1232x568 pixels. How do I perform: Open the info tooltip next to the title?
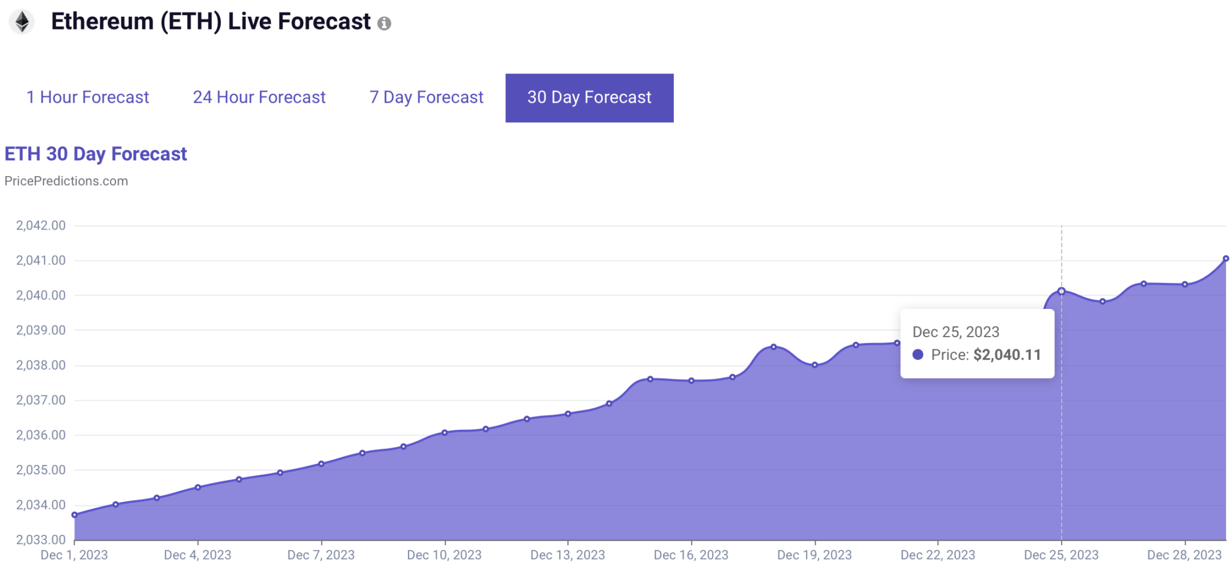tap(386, 24)
